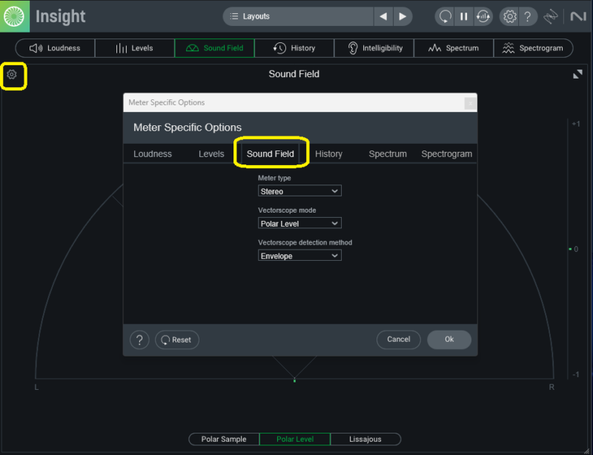
Task: Toggle the Loudness meter panel
Action: pos(55,48)
